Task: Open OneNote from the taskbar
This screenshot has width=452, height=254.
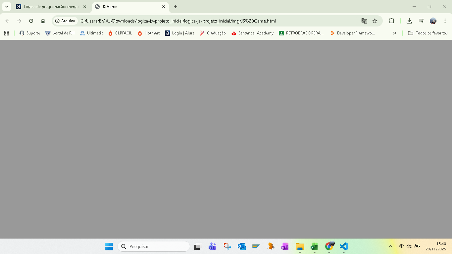Action: 285,246
